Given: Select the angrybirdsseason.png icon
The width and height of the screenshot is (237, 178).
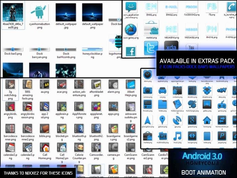Looking at the screenshot, I should pos(27,106).
